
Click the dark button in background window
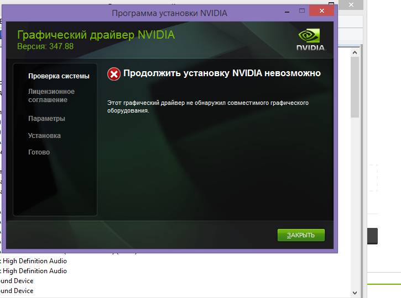[x=372, y=236]
